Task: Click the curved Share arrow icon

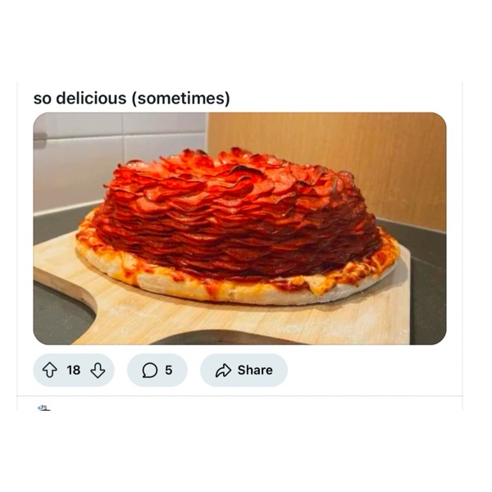Action: pos(223,371)
